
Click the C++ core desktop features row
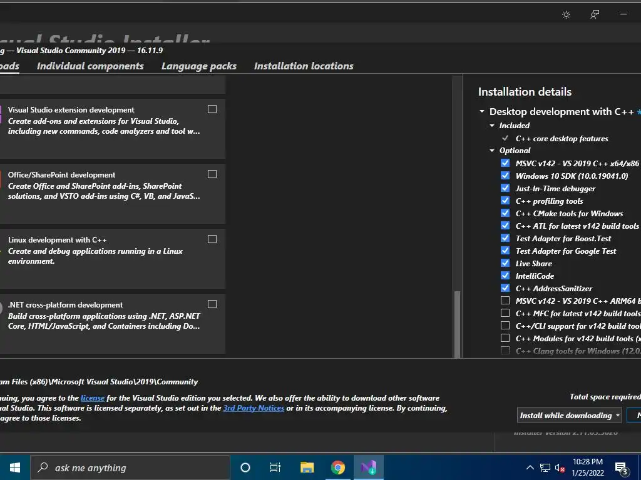[x=562, y=138]
